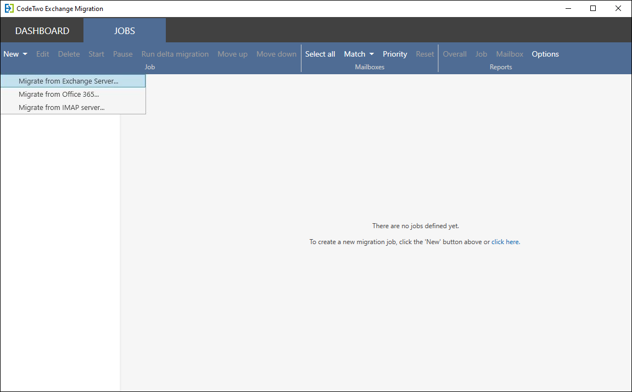Click the CodeTwo app icon in title bar
Viewport: 632px width, 392px height.
click(9, 8)
